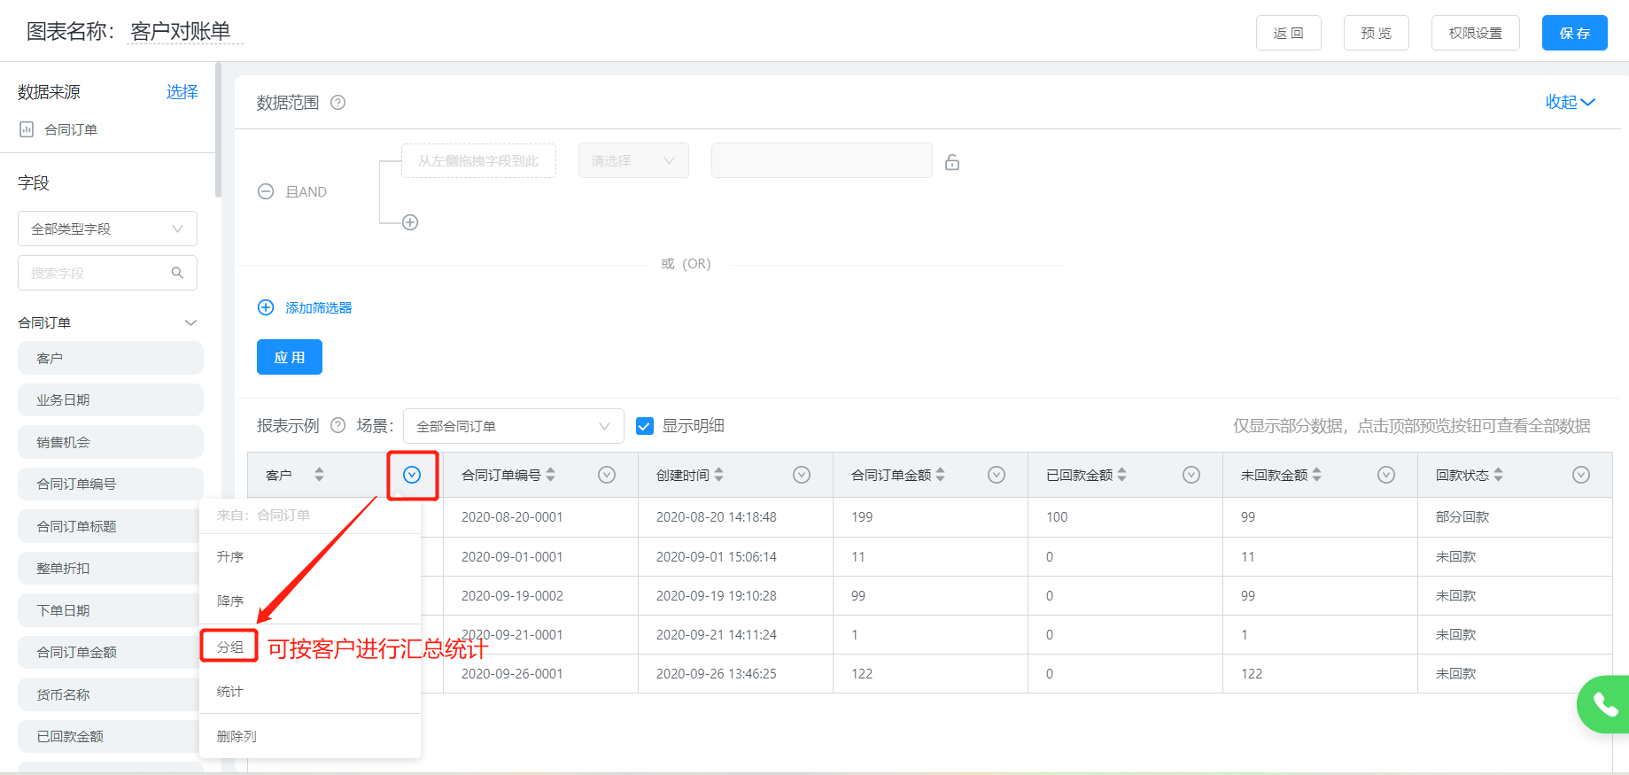Click the 部分回款 status cell

point(1462,517)
